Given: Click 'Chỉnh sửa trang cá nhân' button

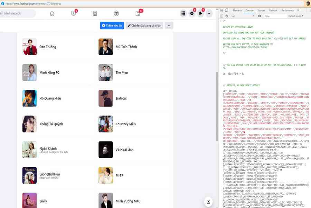Looking at the screenshot, I should tap(144, 26).
